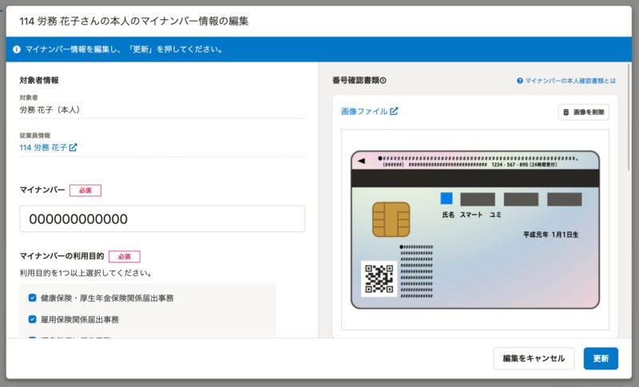
Task: Click the info icon next to 番号確認書類
Action: point(383,81)
